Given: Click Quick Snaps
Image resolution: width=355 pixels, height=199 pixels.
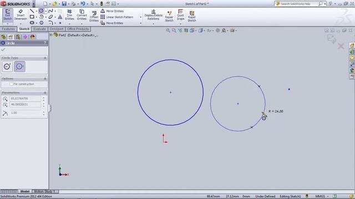Looking at the screenshot, I should coord(180,15).
